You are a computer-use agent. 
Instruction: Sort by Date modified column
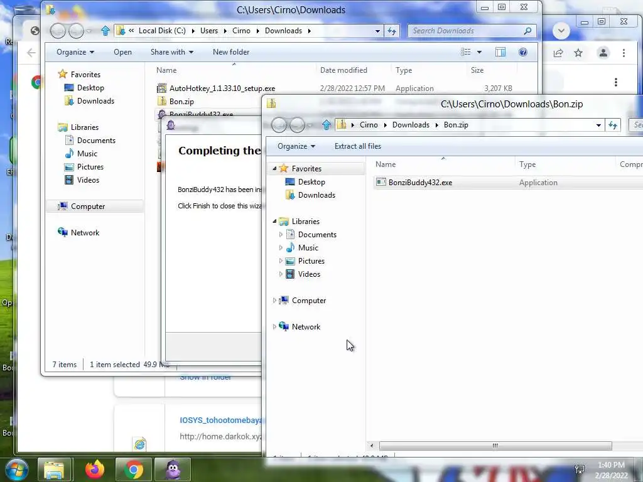pos(343,70)
